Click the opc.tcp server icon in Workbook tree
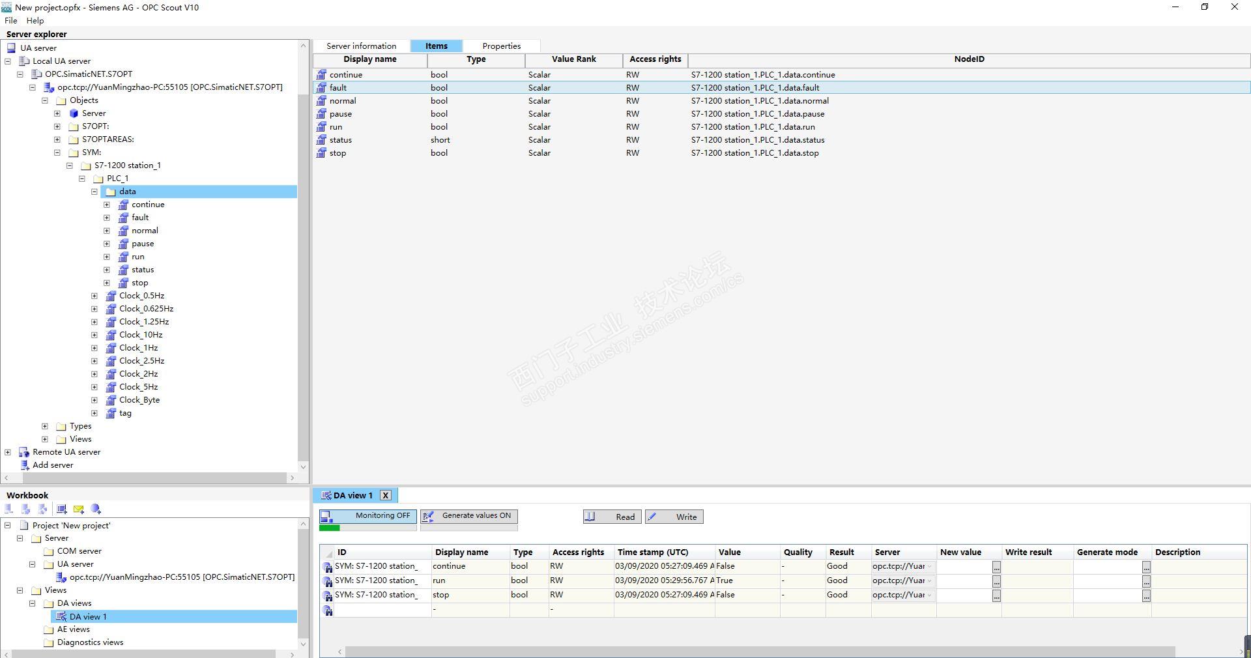The height and width of the screenshot is (658, 1251). 61,577
